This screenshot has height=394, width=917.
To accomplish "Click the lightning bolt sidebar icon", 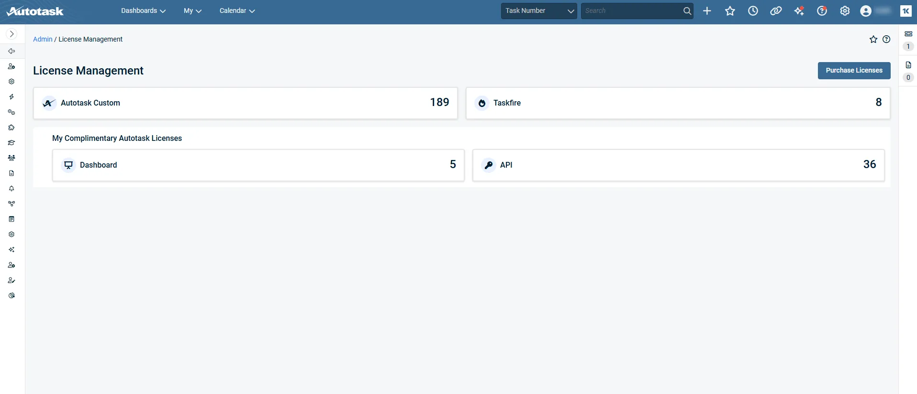I will click(x=11, y=97).
